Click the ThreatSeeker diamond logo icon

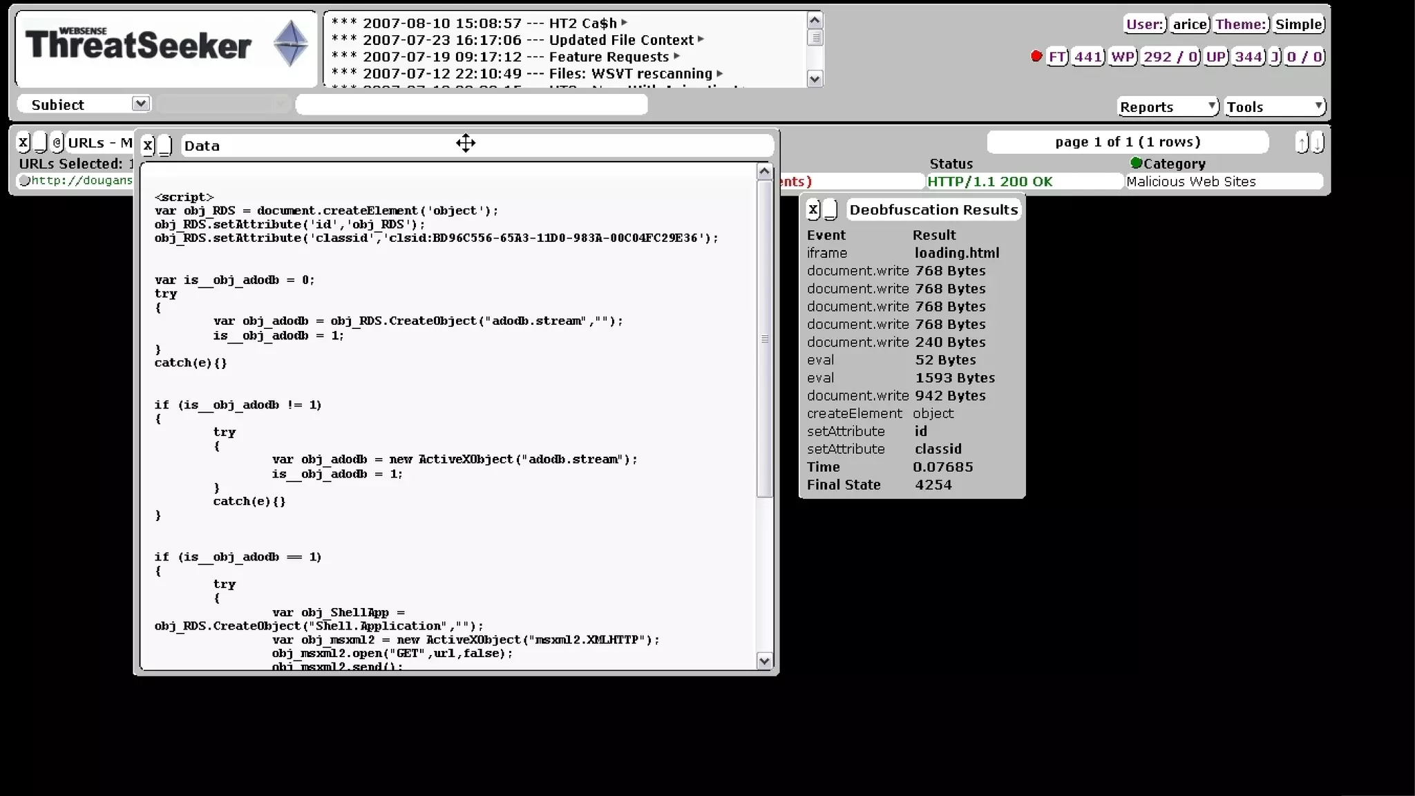pyautogui.click(x=291, y=44)
